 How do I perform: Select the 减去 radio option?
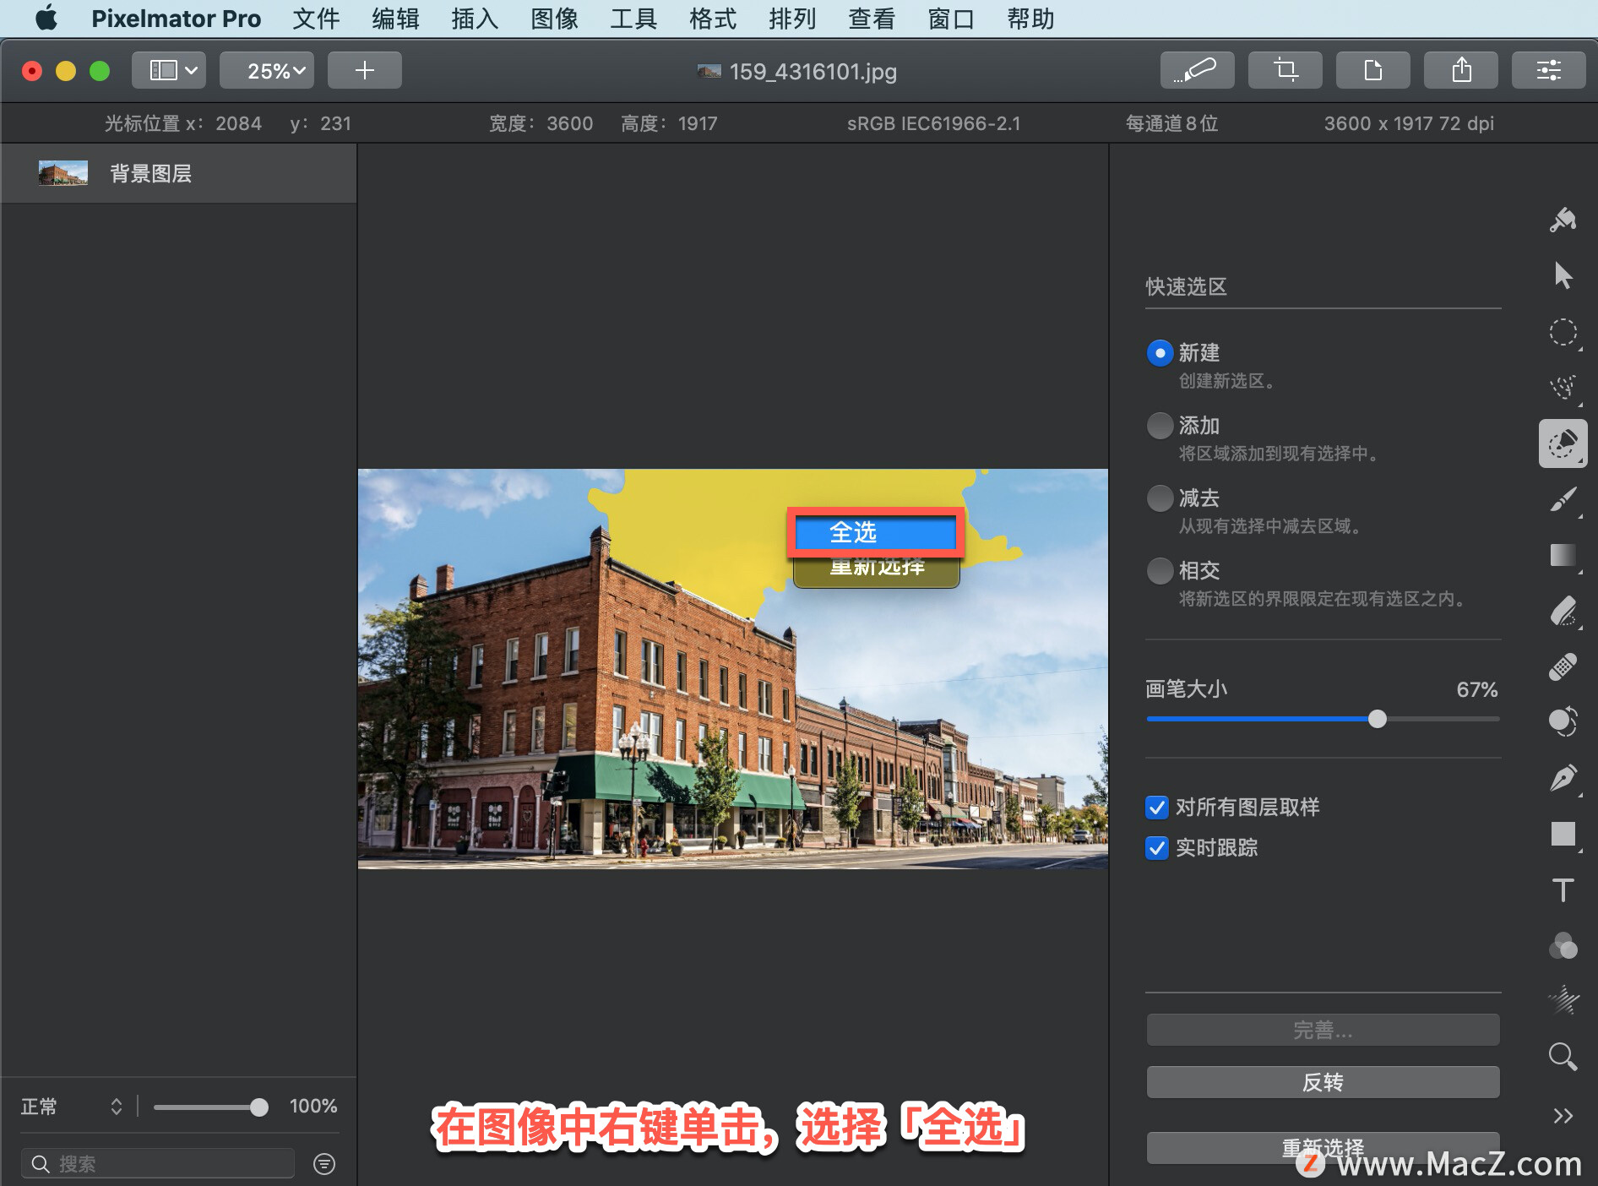(1160, 498)
